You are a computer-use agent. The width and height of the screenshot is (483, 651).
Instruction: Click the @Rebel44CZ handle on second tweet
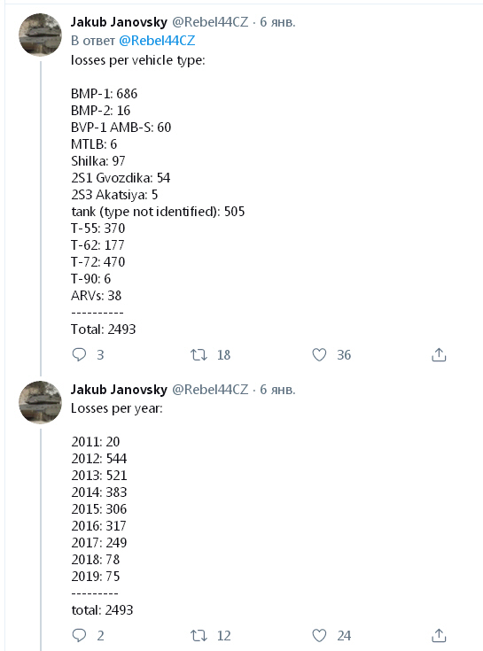tap(210, 390)
